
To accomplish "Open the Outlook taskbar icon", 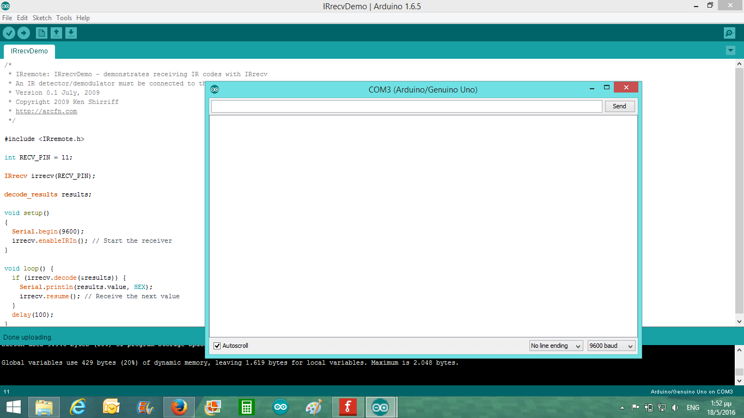I will pos(112,407).
